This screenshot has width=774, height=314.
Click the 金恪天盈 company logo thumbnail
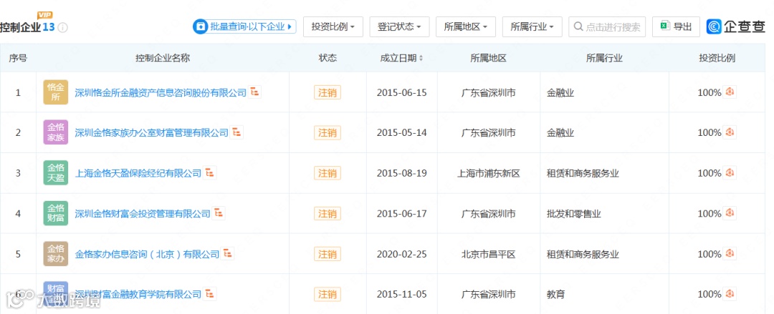(55, 173)
